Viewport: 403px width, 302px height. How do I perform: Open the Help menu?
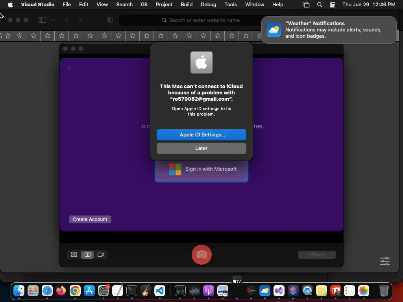[277, 5]
